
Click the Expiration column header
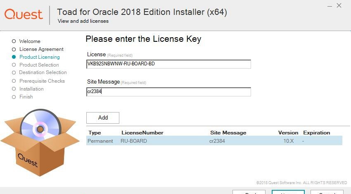pos(317,132)
